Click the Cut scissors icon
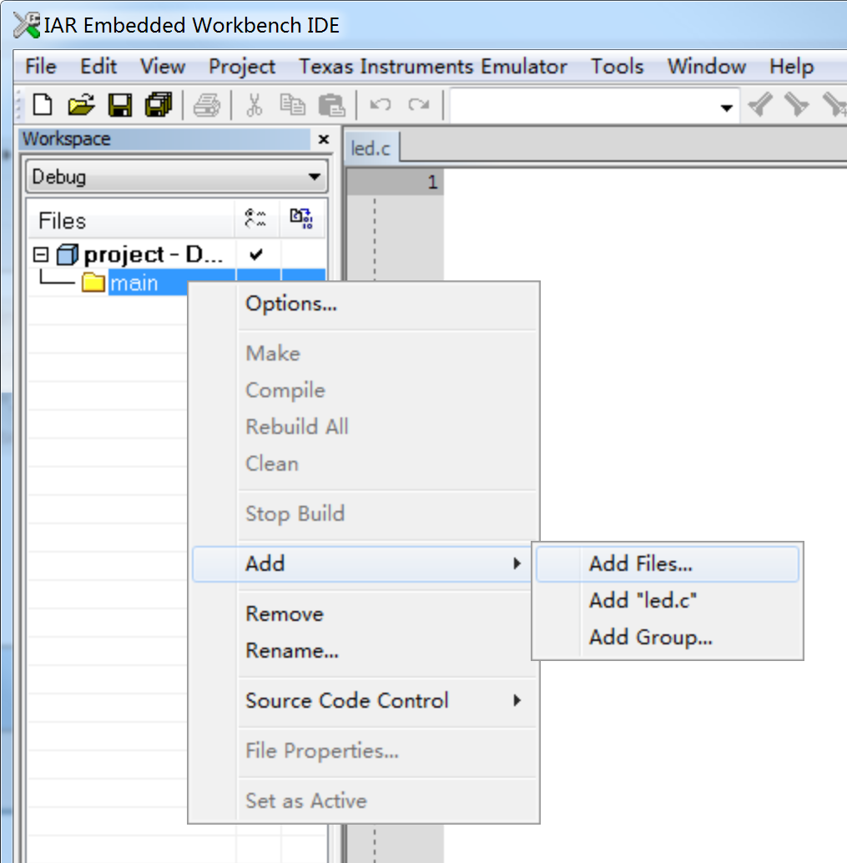 (254, 104)
